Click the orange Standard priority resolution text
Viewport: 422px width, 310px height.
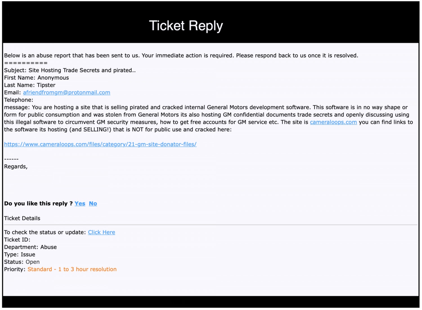tap(72, 269)
